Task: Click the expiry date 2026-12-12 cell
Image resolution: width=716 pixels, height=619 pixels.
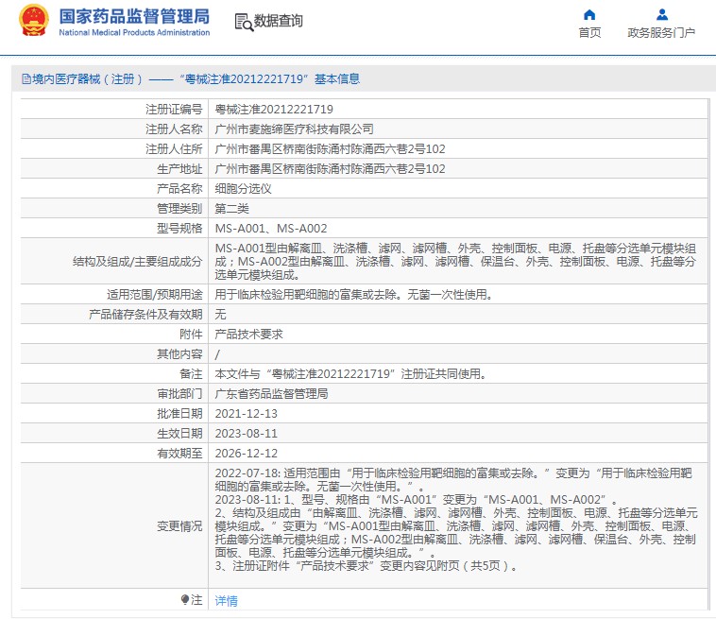Action: (x=246, y=454)
